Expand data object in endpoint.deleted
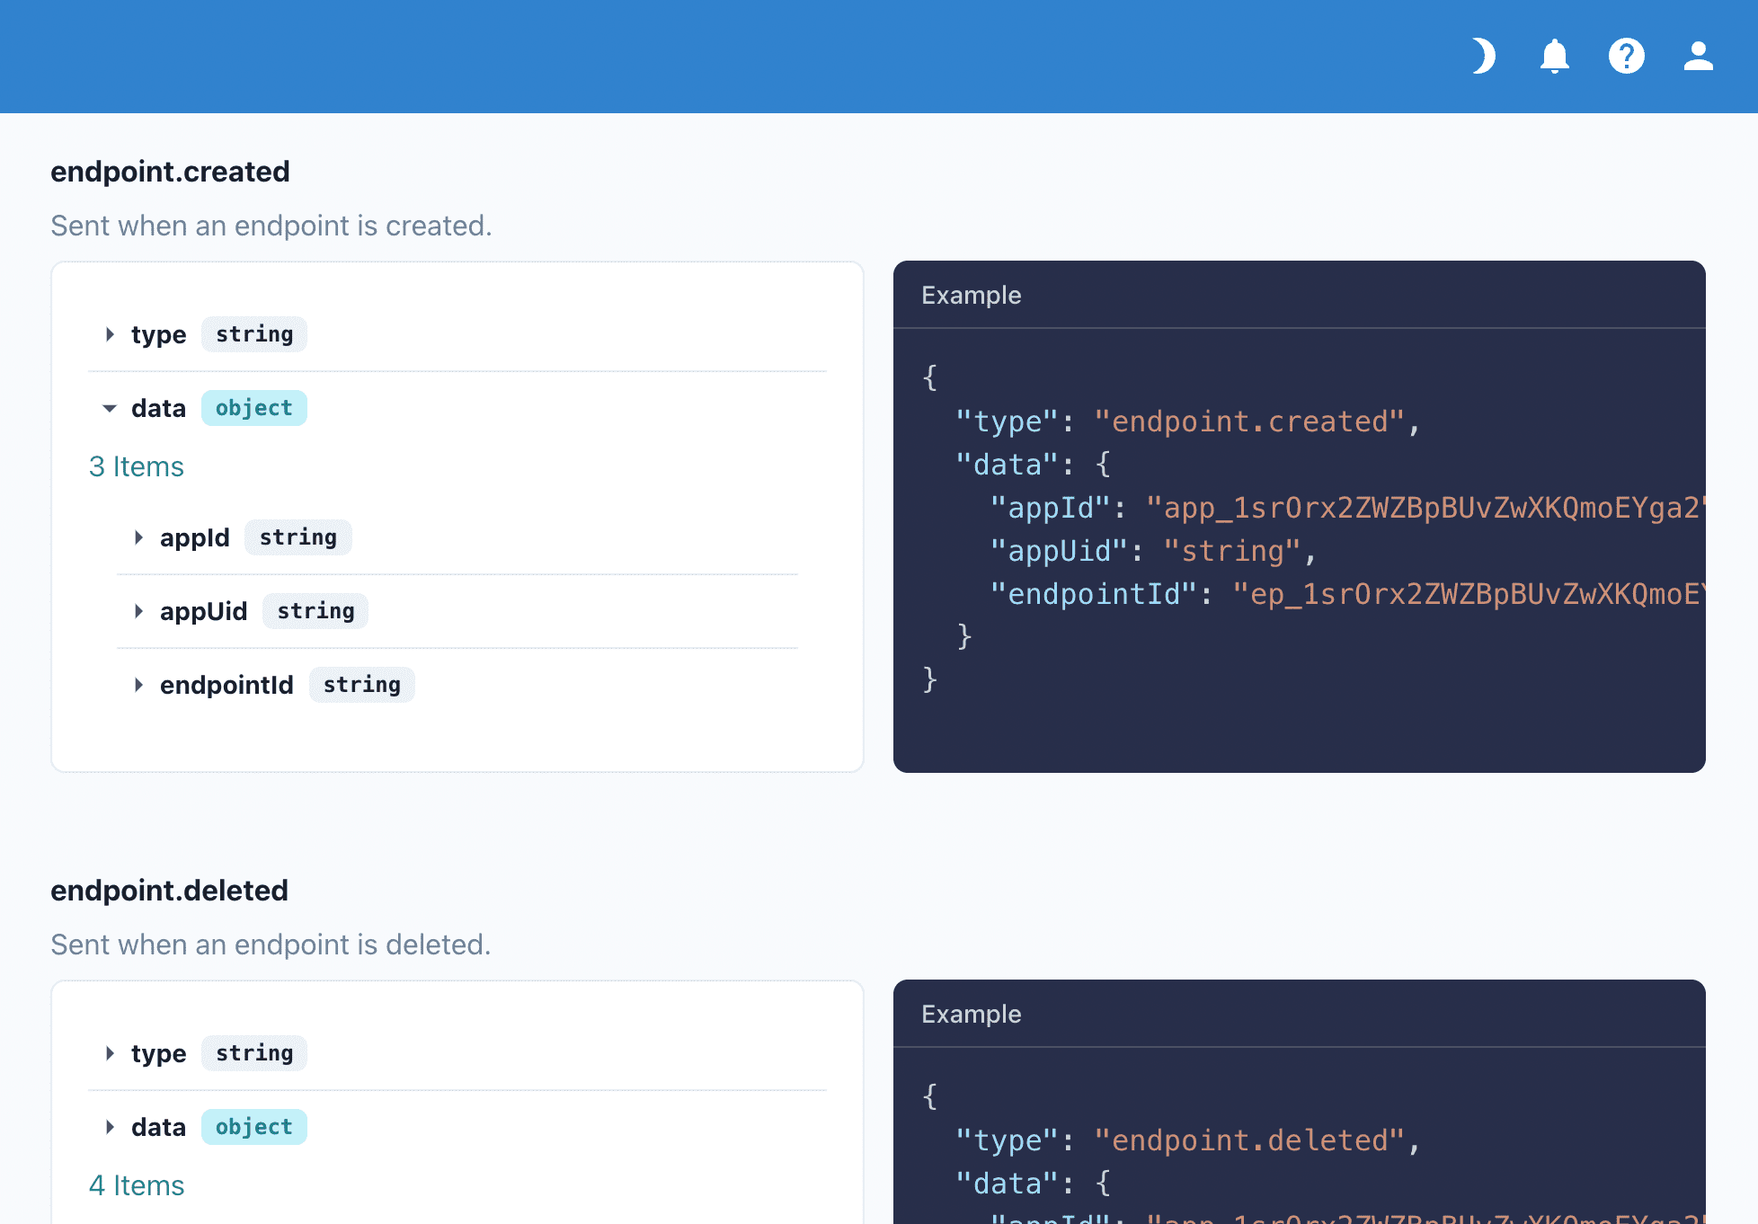Image resolution: width=1758 pixels, height=1224 pixels. tap(110, 1127)
